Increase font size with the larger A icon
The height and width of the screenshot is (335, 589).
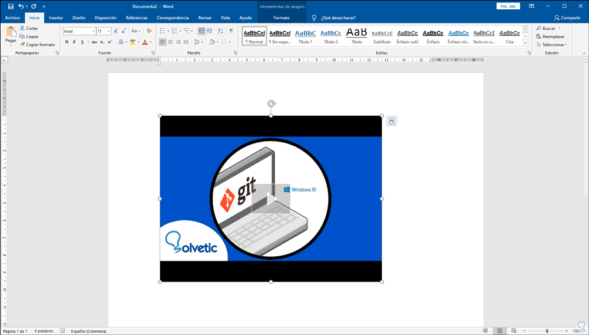(115, 31)
